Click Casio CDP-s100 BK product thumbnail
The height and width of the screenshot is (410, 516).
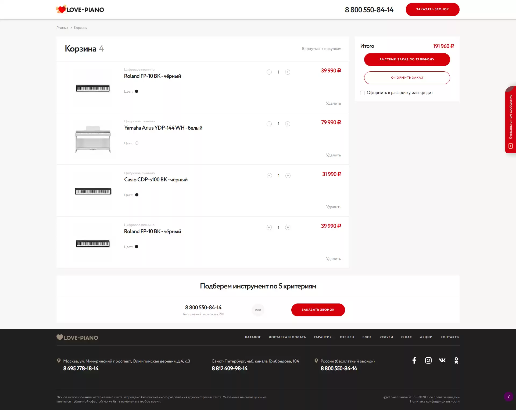[93, 191]
